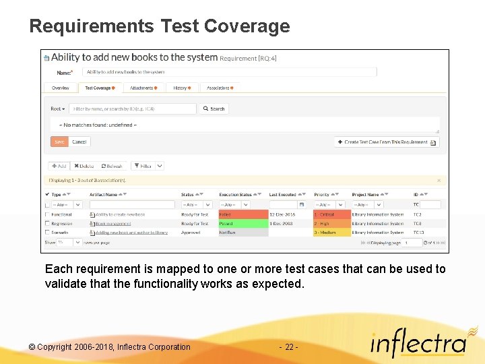The image size is (485, 364).
Task: Click the refresh page icon beside page number
Action: (425, 243)
